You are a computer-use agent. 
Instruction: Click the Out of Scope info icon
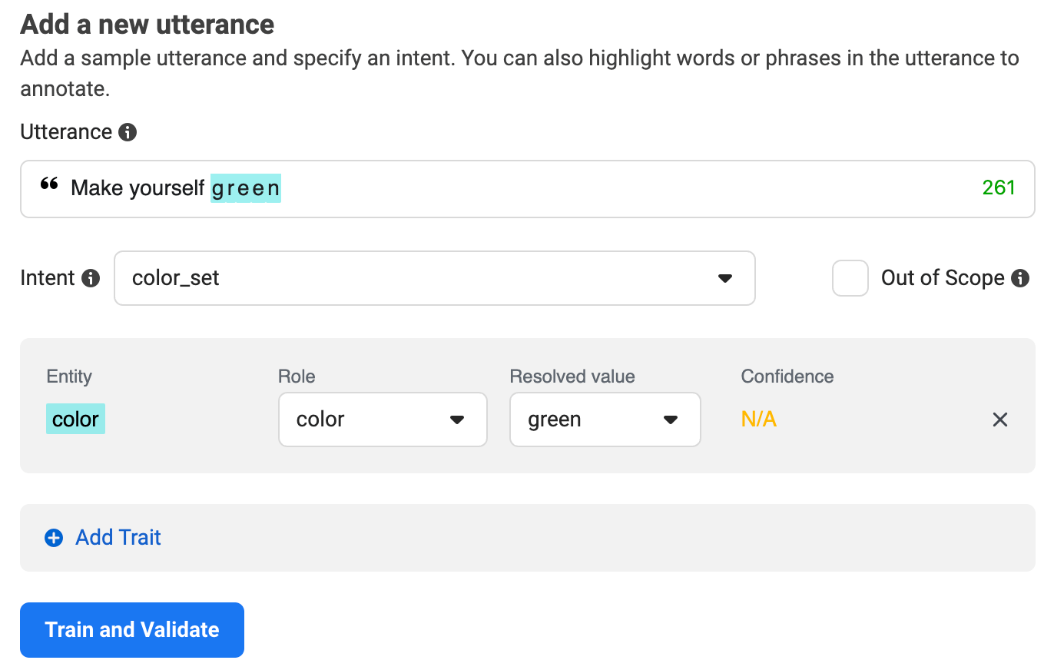pos(1020,278)
